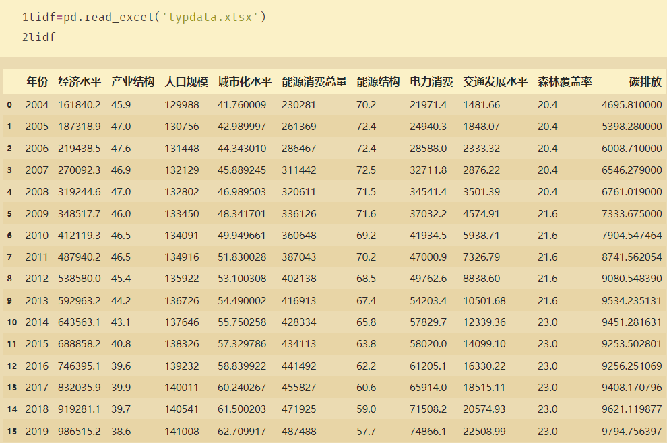Select the 交通发展水平 column header
The width and height of the screenshot is (667, 443).
[495, 81]
